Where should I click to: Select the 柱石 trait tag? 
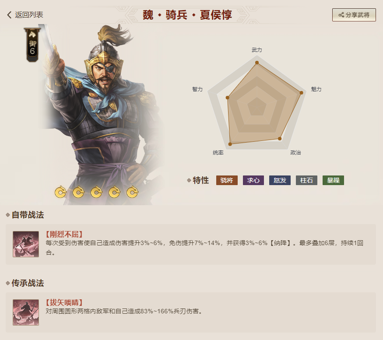coord(306,180)
